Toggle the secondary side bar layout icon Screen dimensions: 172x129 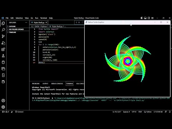pos(149,18)
